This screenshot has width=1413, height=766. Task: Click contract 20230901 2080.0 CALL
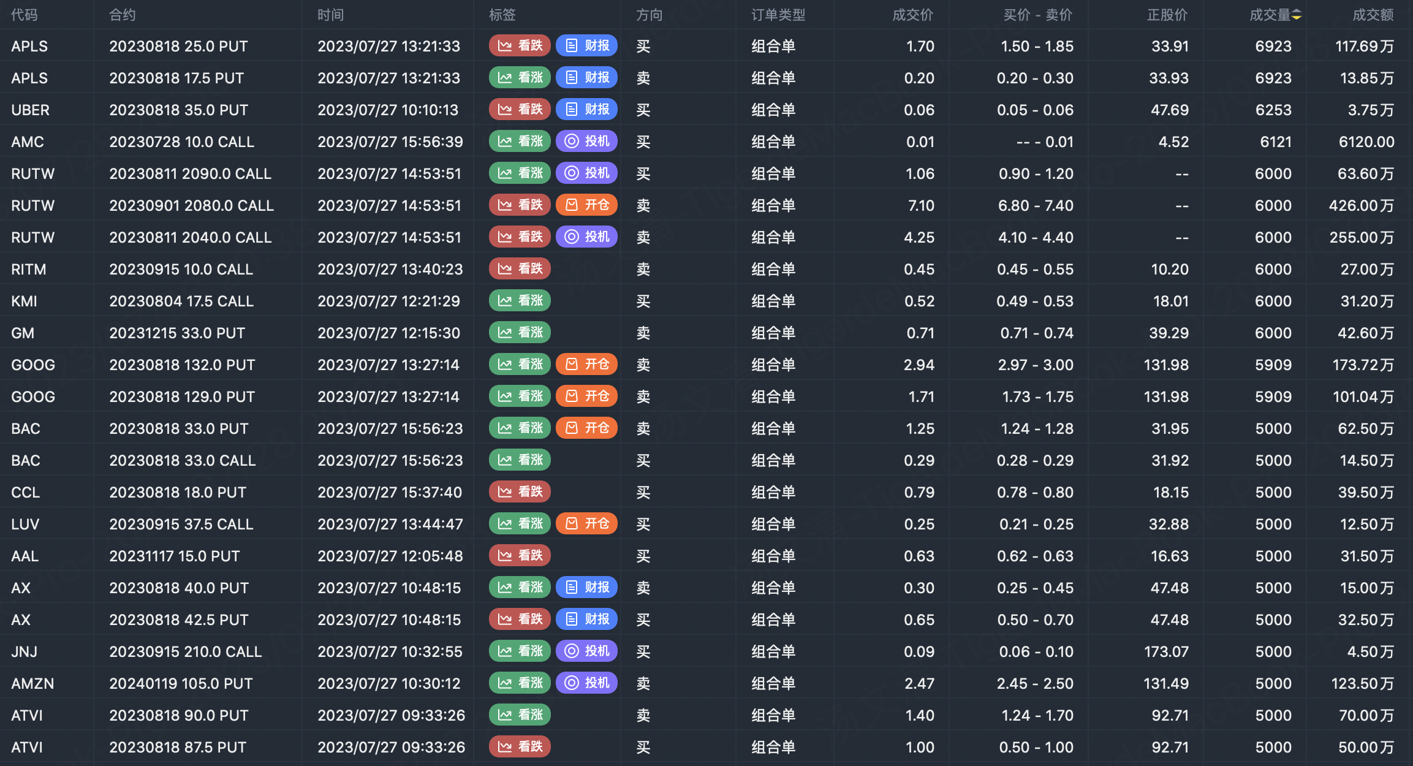click(x=192, y=206)
